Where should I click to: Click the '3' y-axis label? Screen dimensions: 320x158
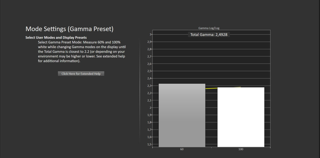click(151, 35)
